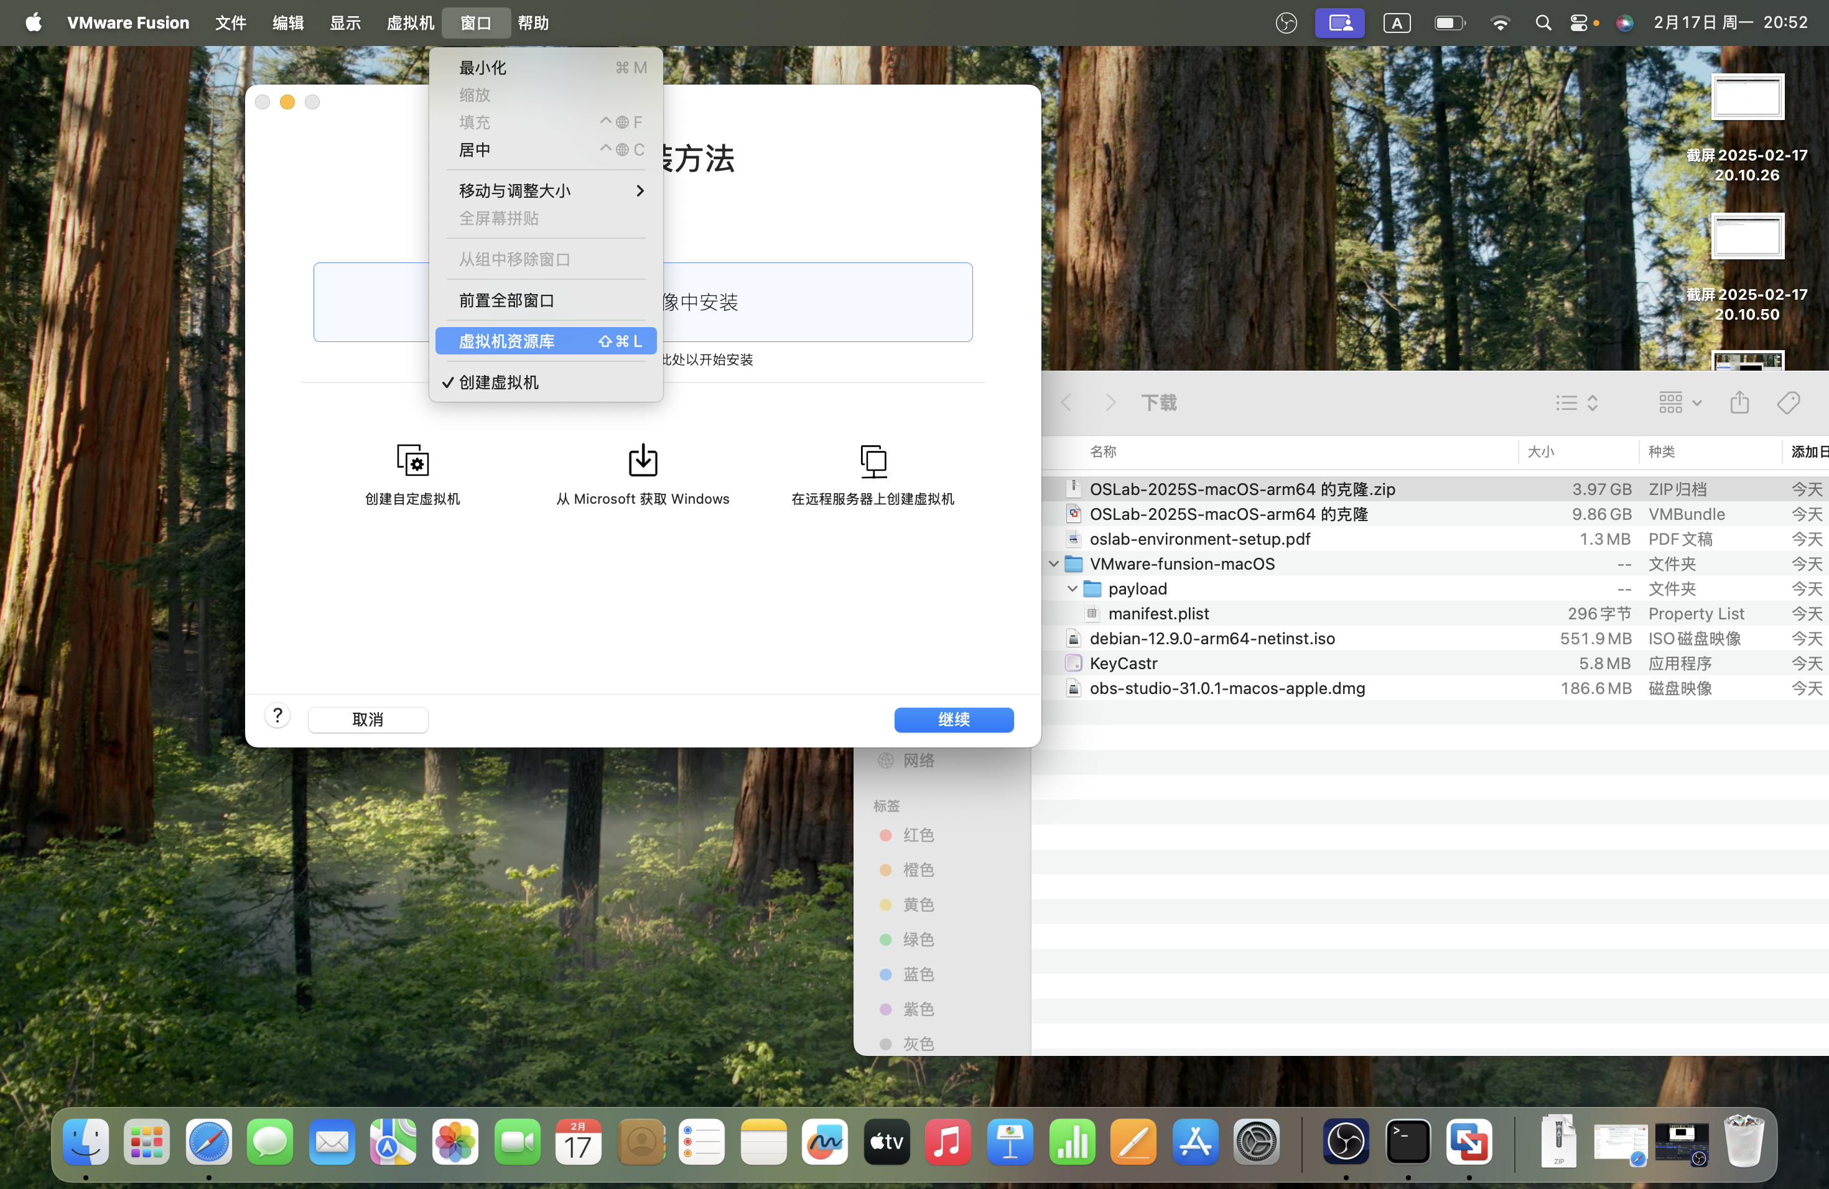This screenshot has height=1189, width=1829.
Task: Select debian-12.9.0-arm64-netinst.iso file
Action: [x=1437, y=638]
